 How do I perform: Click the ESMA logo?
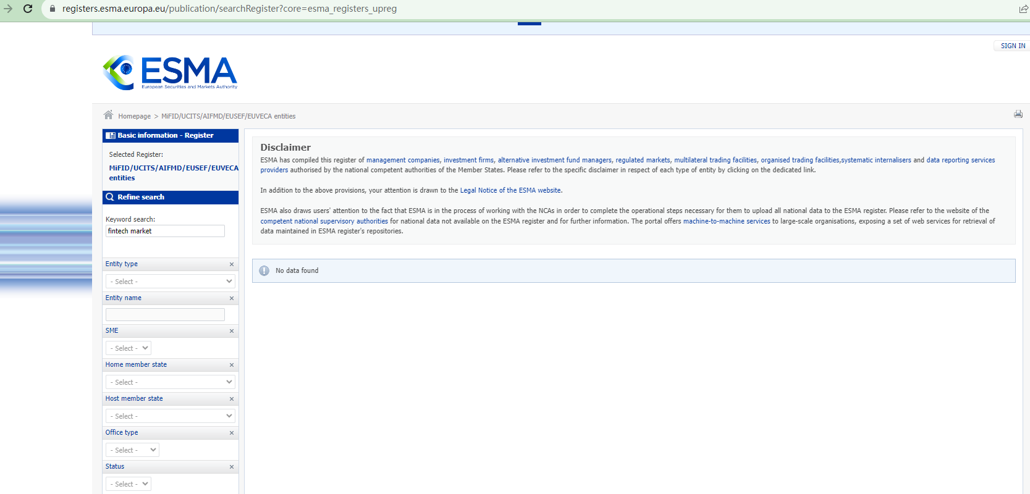(x=170, y=73)
